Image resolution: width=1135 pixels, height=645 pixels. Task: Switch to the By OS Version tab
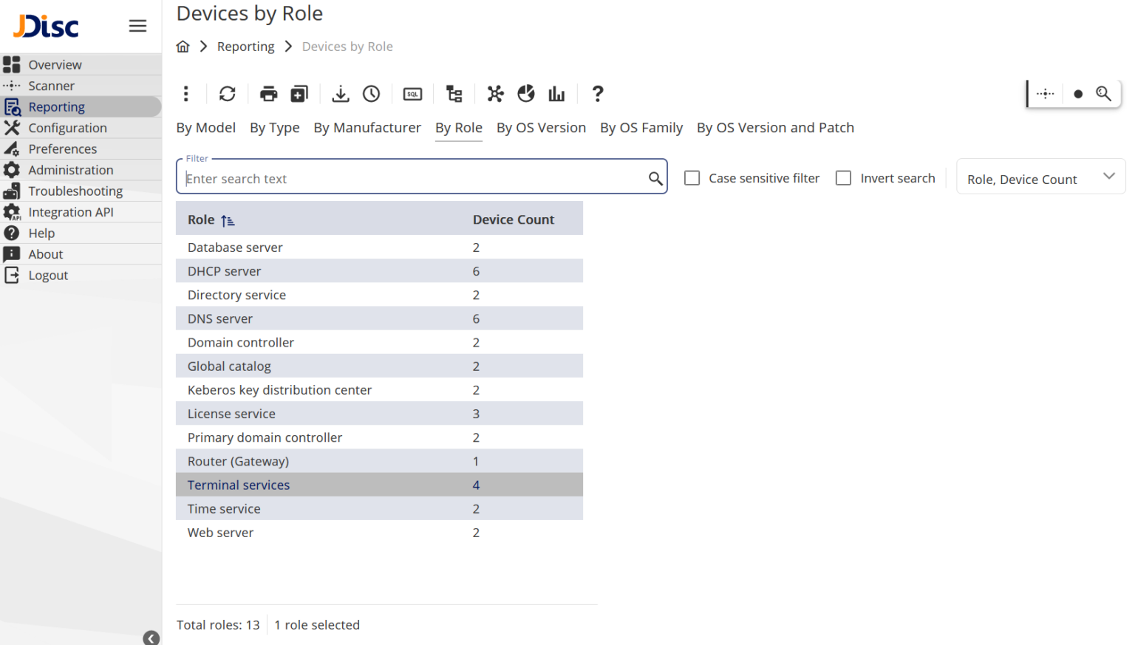pos(542,128)
